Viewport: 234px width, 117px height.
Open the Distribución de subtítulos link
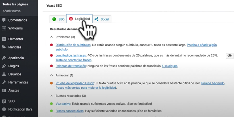coord(73,45)
